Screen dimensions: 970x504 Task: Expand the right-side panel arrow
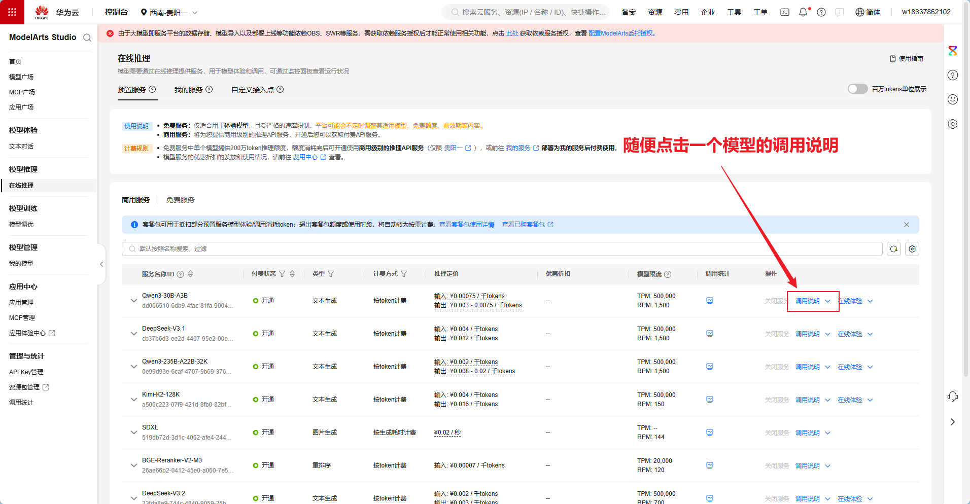click(x=953, y=422)
